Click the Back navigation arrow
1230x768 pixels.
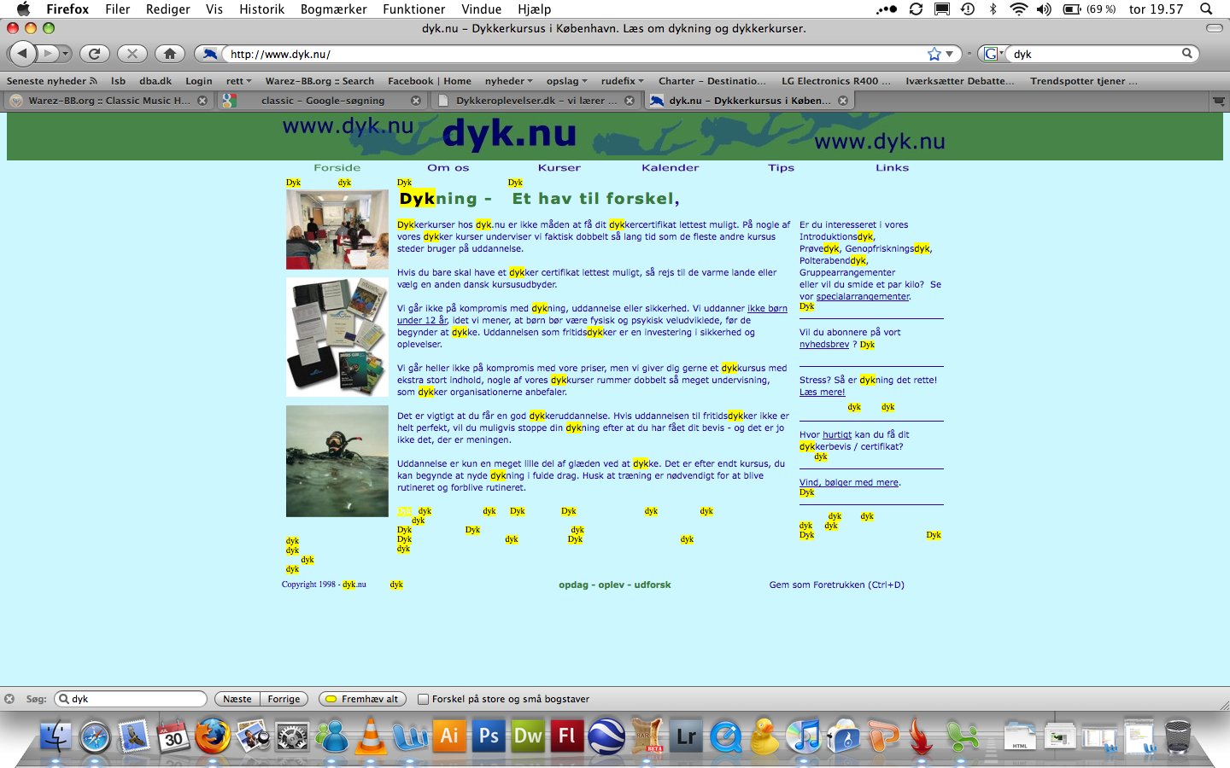click(x=23, y=54)
